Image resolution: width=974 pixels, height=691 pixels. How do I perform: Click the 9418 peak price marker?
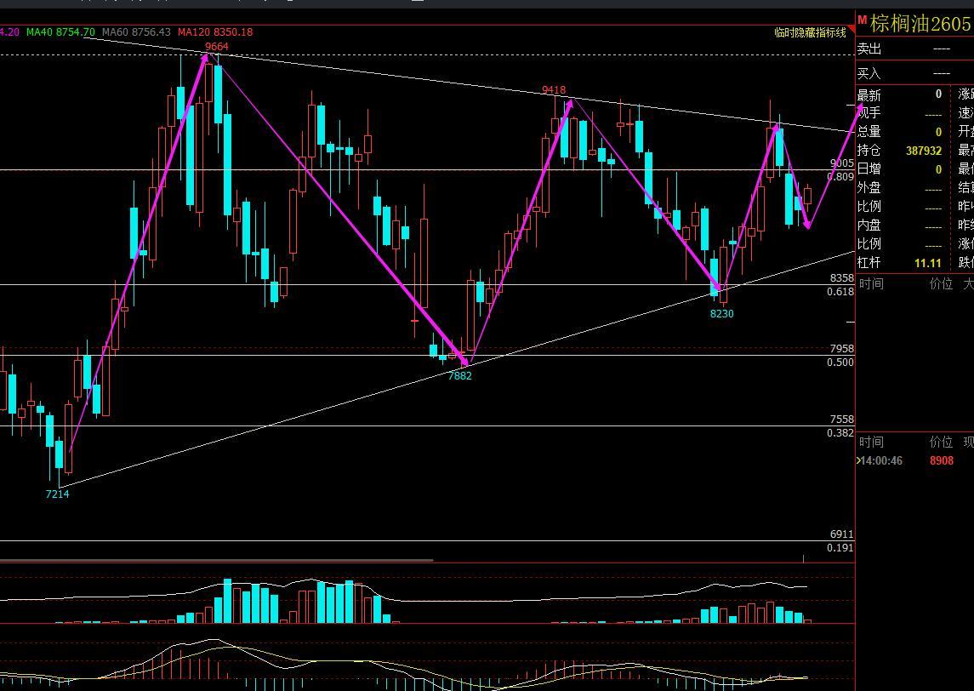pyautogui.click(x=554, y=90)
